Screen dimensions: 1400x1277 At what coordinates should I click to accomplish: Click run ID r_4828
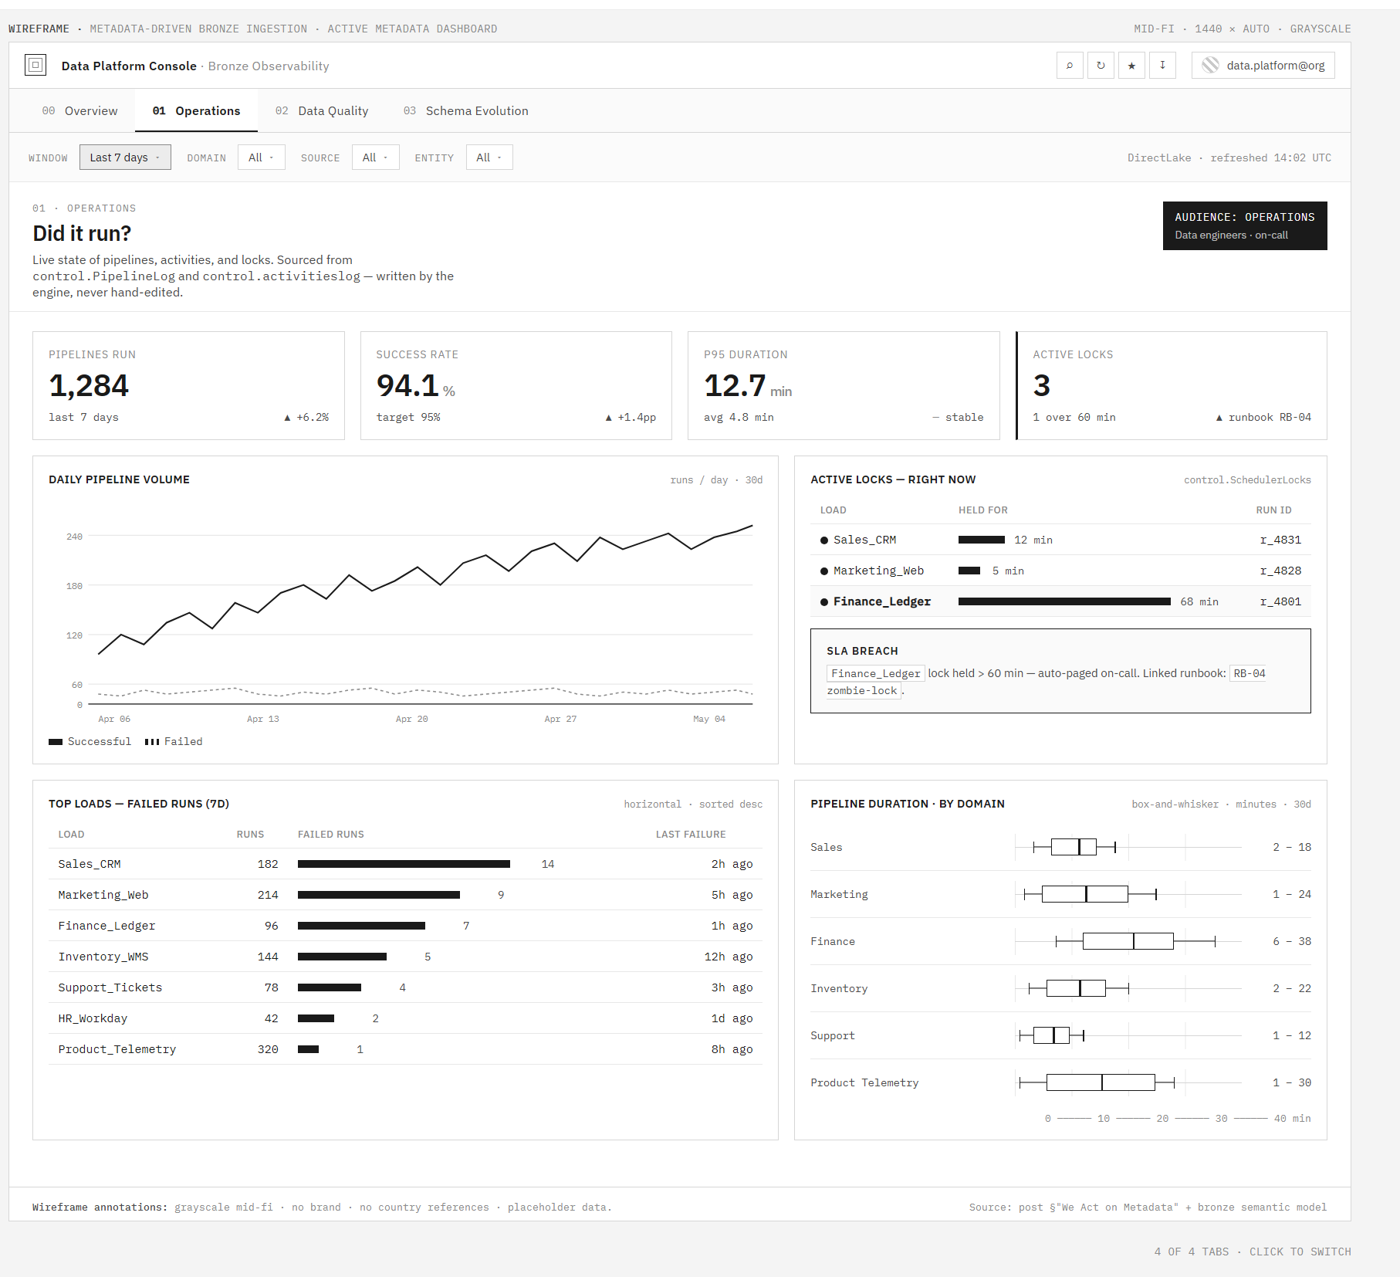point(1280,571)
